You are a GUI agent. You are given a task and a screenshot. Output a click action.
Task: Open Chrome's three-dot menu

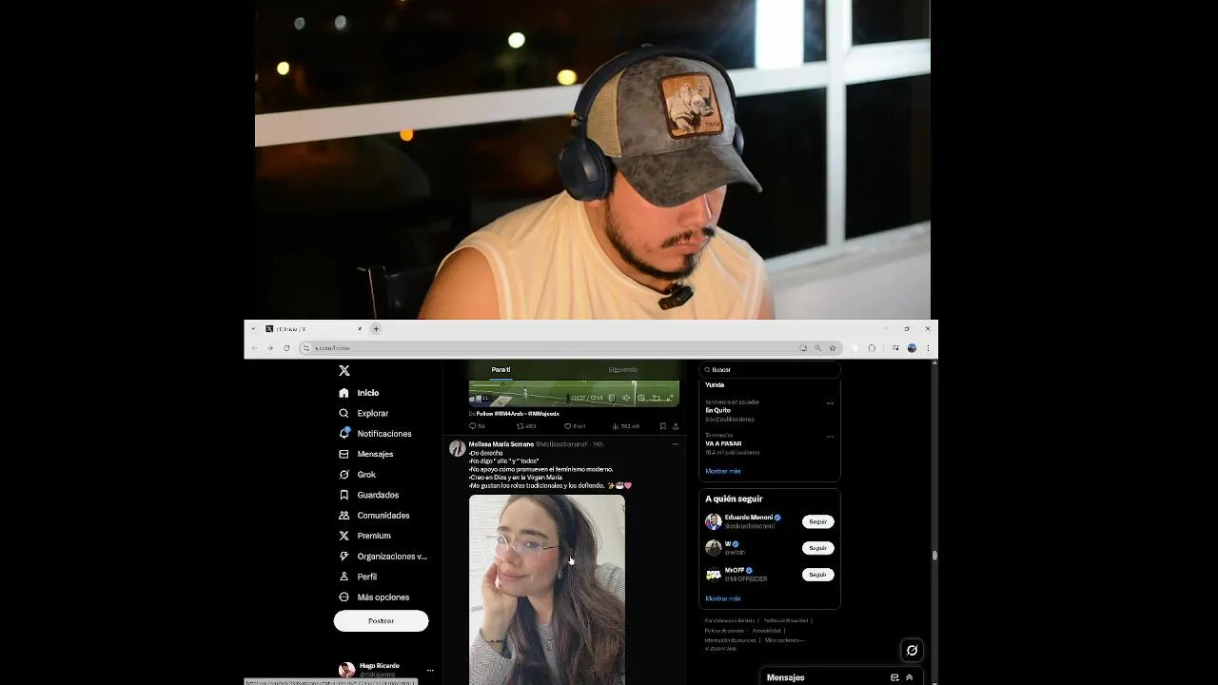928,348
